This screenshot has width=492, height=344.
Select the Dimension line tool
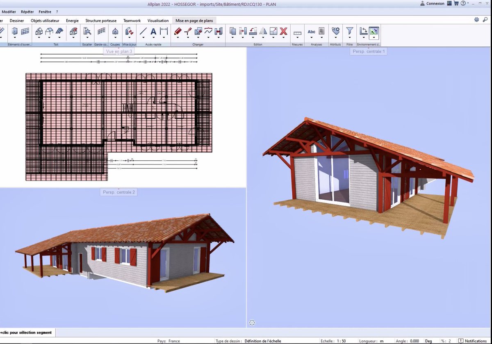point(164,31)
